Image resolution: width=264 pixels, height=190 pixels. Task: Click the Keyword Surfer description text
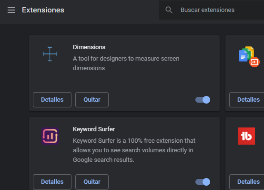[x=134, y=150]
